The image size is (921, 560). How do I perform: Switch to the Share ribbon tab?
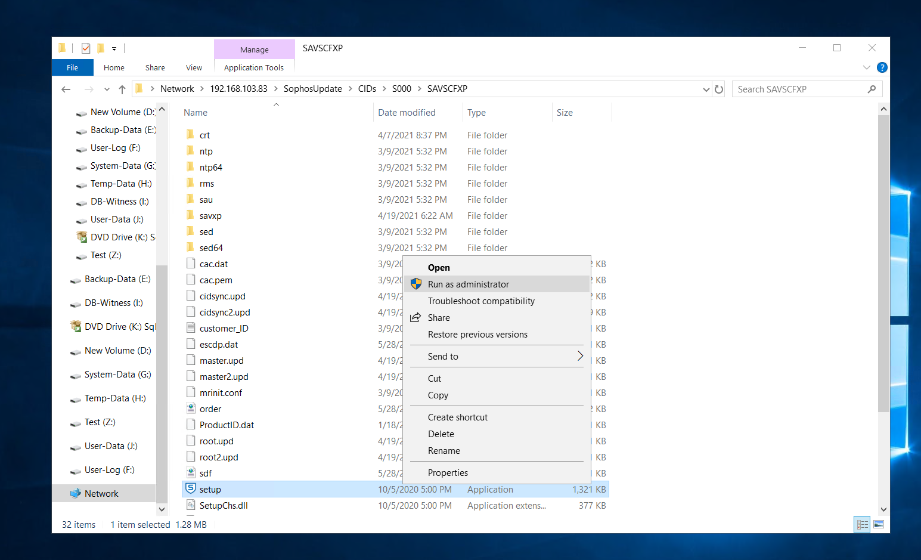coord(155,67)
